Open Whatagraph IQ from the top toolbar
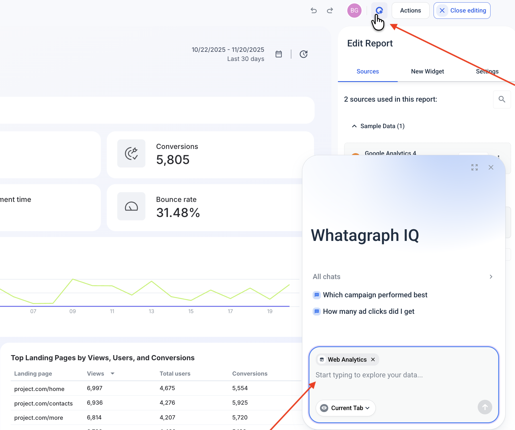 click(379, 10)
